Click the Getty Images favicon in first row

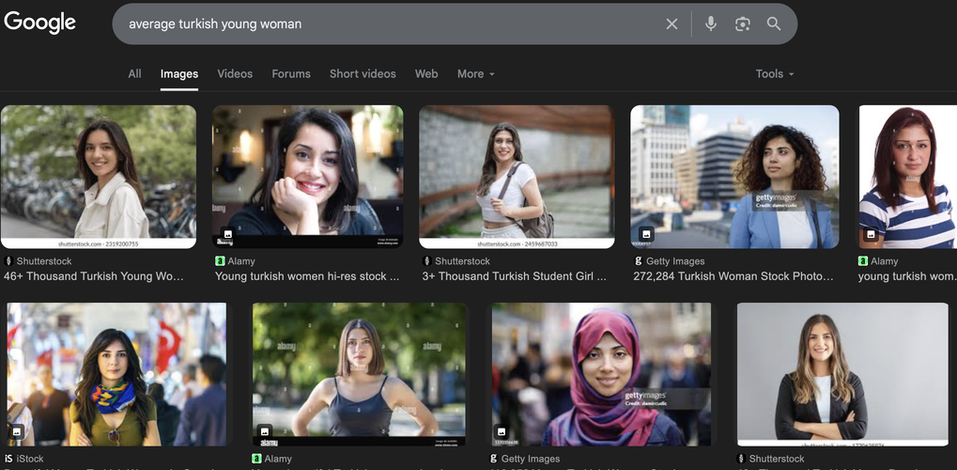coord(639,261)
